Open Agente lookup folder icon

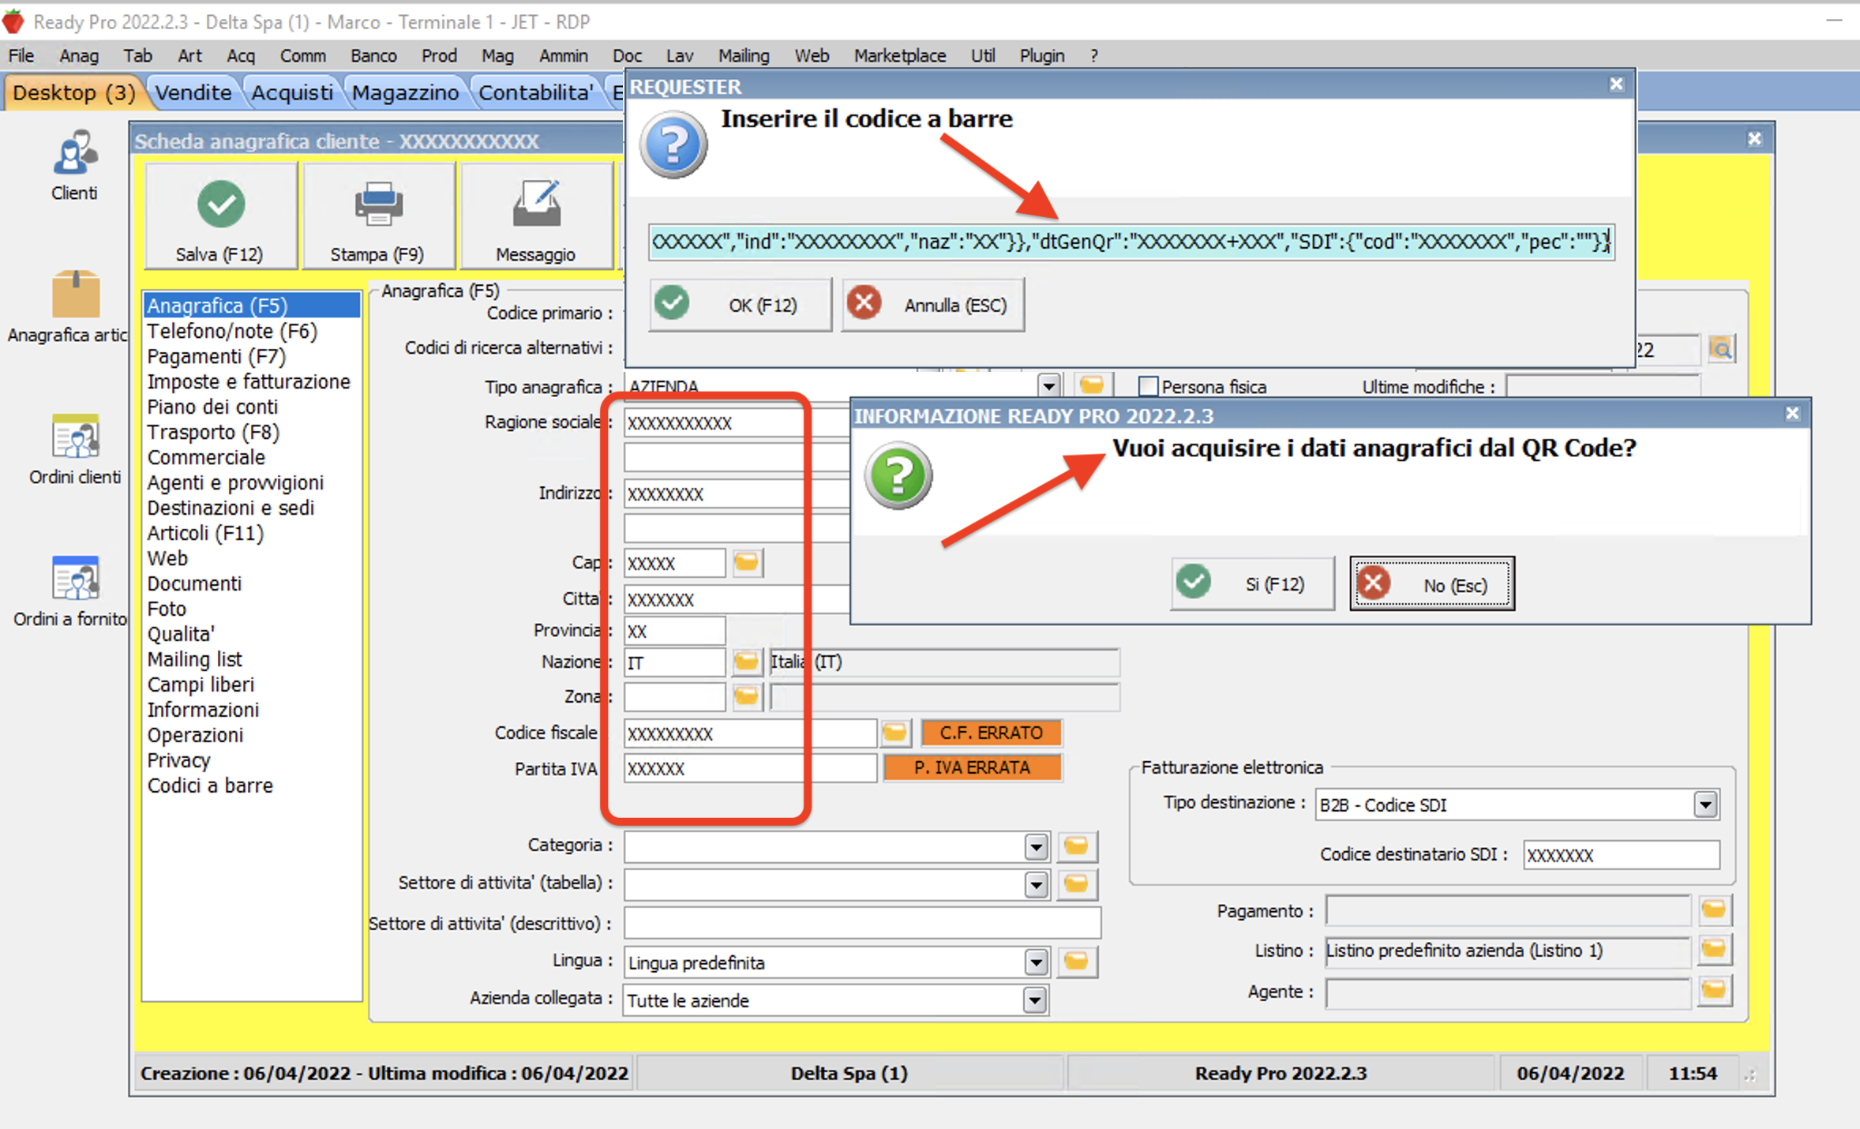pos(1714,991)
